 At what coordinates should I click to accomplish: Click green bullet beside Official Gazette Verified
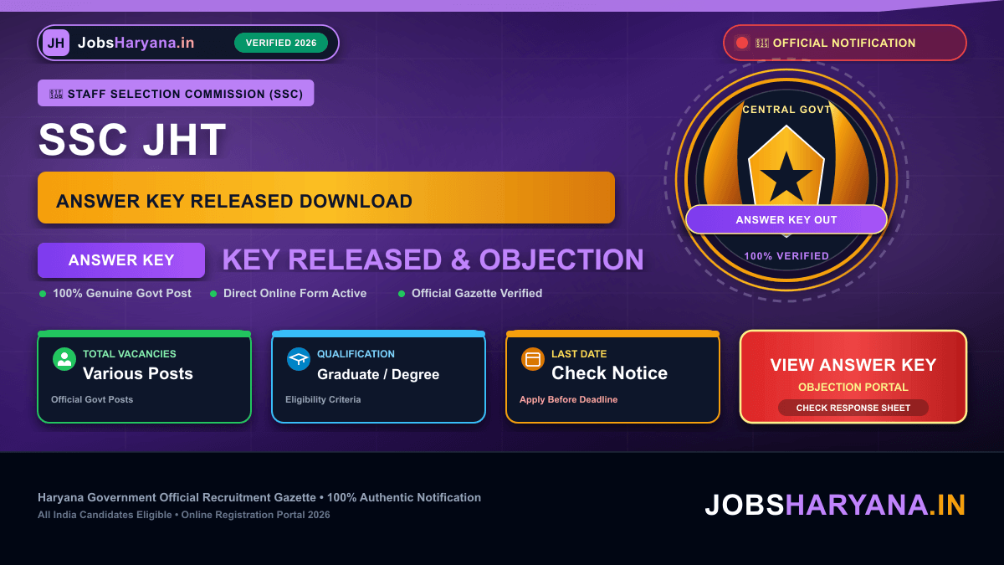(x=402, y=294)
